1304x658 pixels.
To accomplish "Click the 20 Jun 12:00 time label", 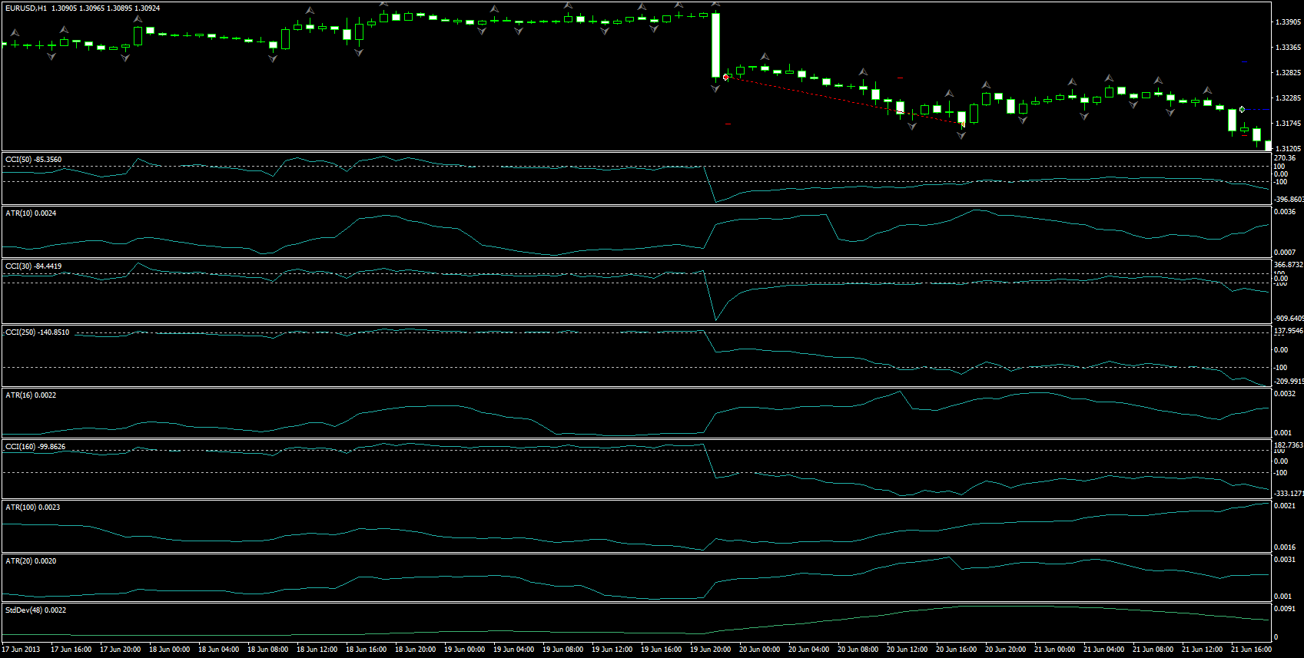I will pos(907,650).
